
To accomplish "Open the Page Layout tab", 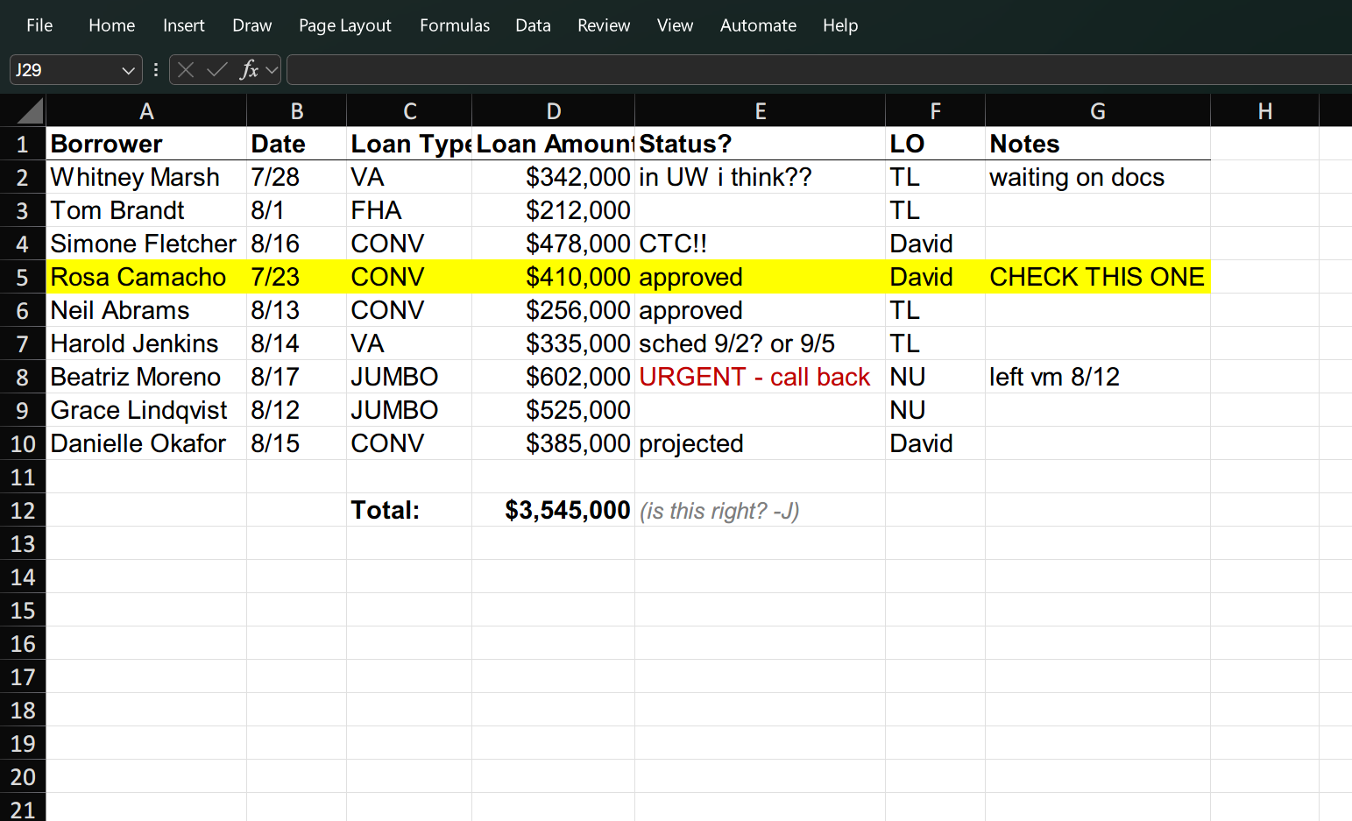I will click(x=345, y=25).
